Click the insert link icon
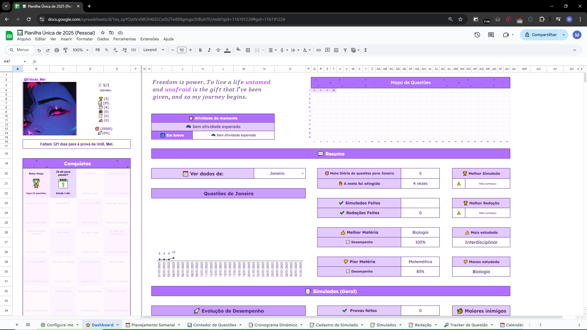This screenshot has width=587, height=330. pos(319,50)
